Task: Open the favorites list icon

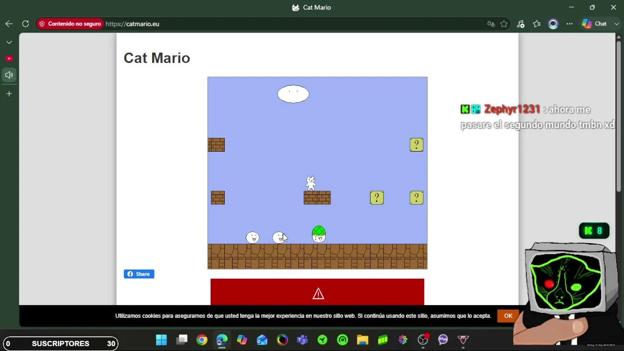Action: coord(537,24)
